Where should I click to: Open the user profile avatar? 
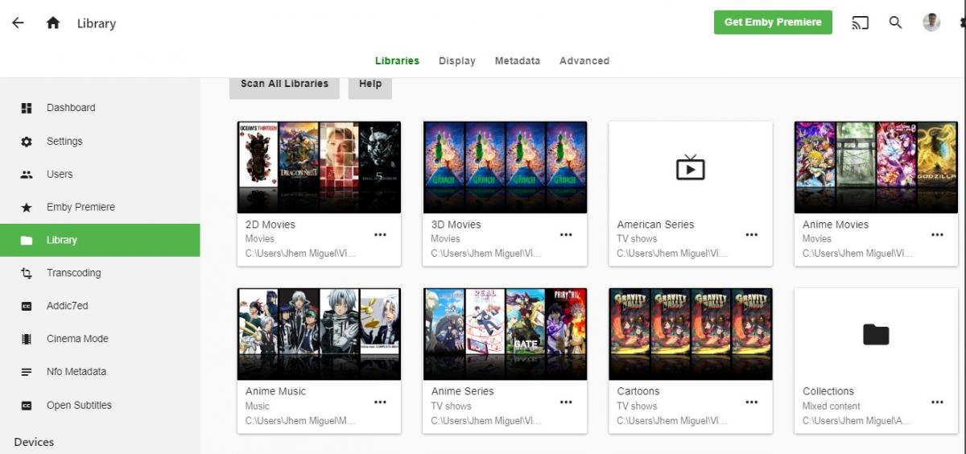coord(931,23)
